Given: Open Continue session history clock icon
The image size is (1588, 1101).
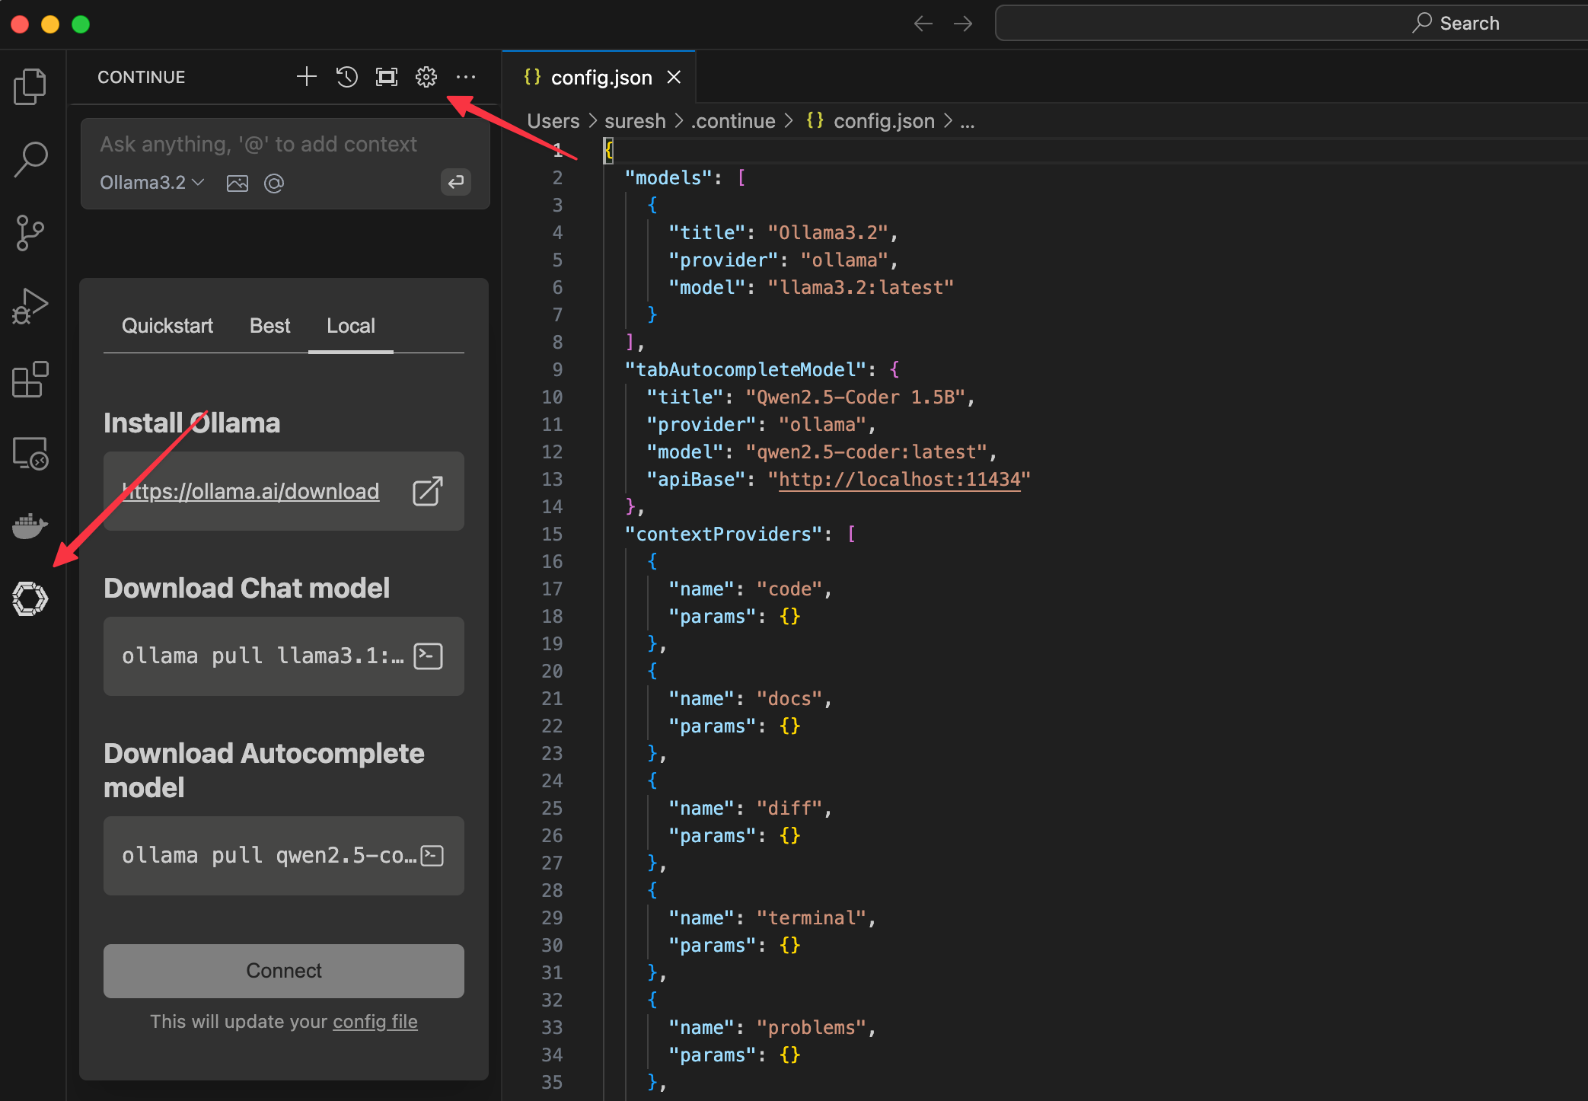Looking at the screenshot, I should 346,76.
